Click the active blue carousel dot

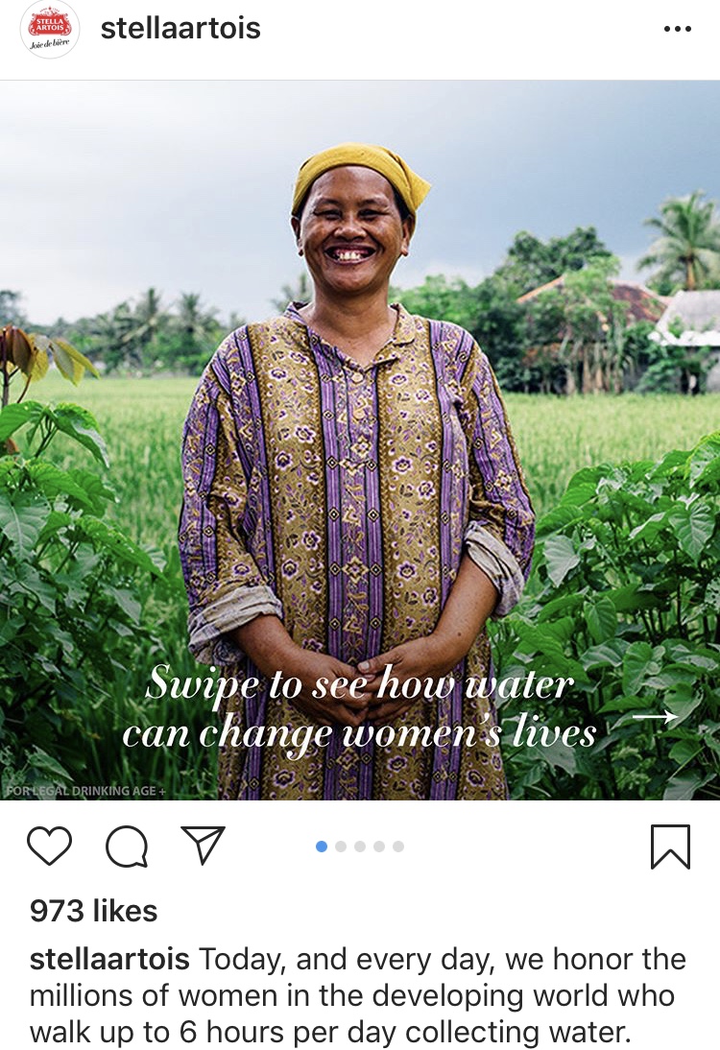click(320, 845)
